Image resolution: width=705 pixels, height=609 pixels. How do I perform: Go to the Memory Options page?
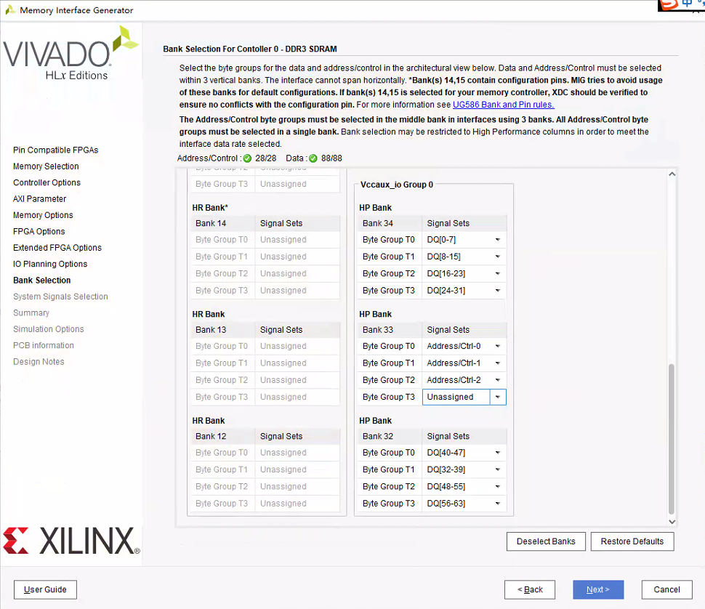coord(43,214)
